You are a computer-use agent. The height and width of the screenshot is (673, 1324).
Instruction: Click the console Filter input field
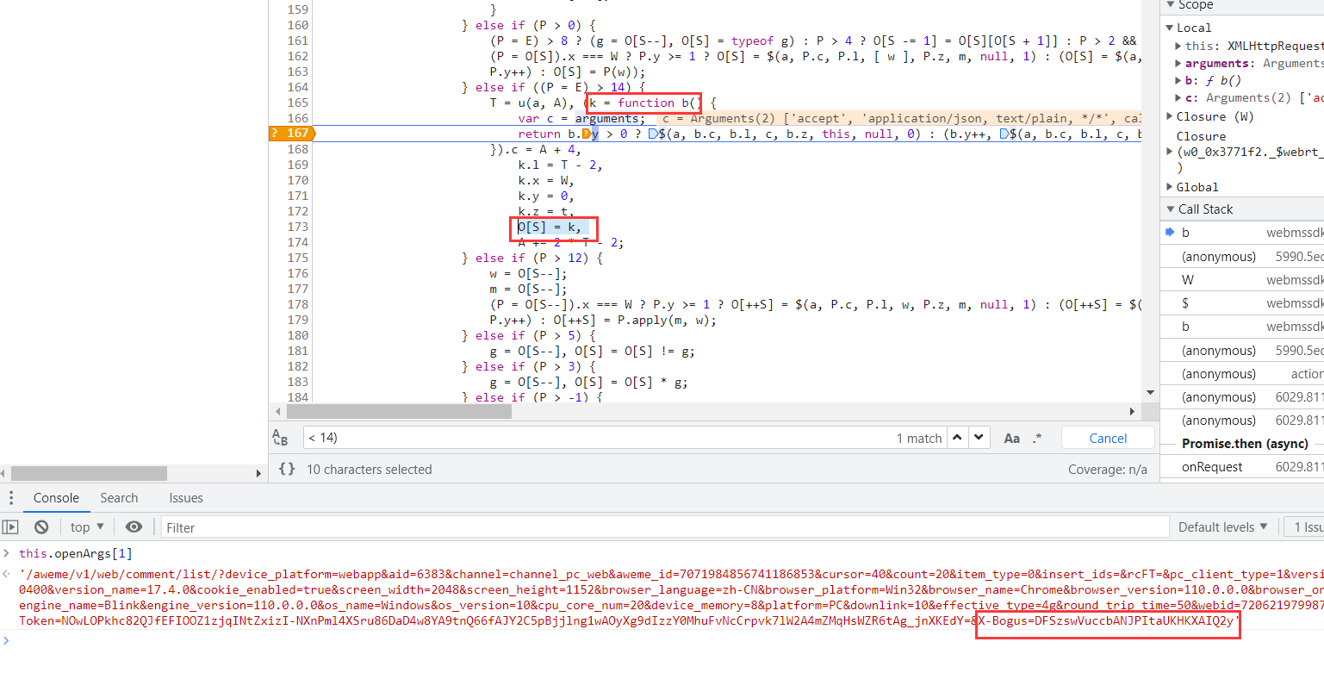[x=663, y=527]
